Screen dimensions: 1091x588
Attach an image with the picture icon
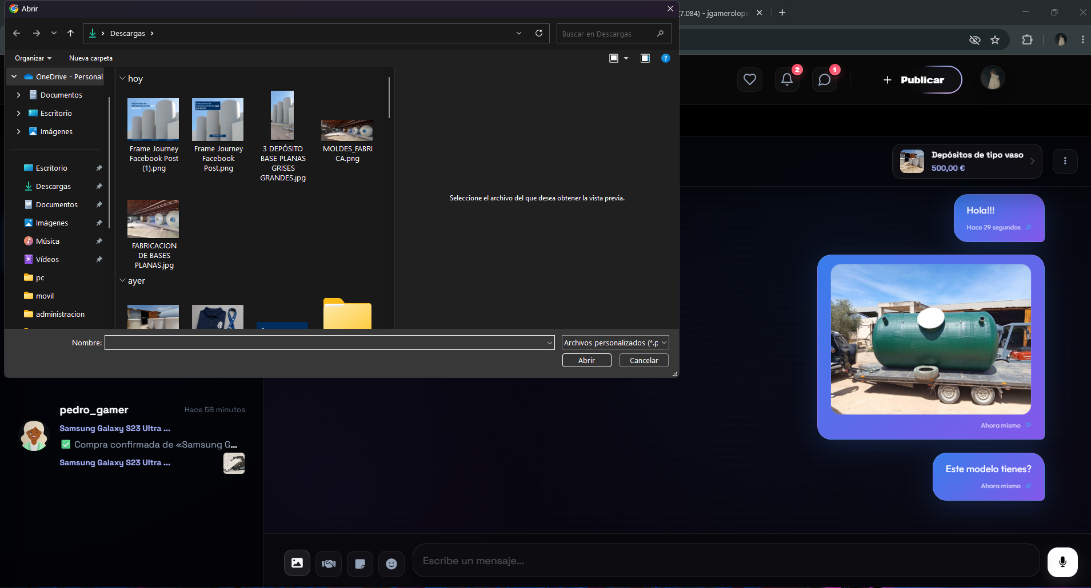click(x=297, y=563)
